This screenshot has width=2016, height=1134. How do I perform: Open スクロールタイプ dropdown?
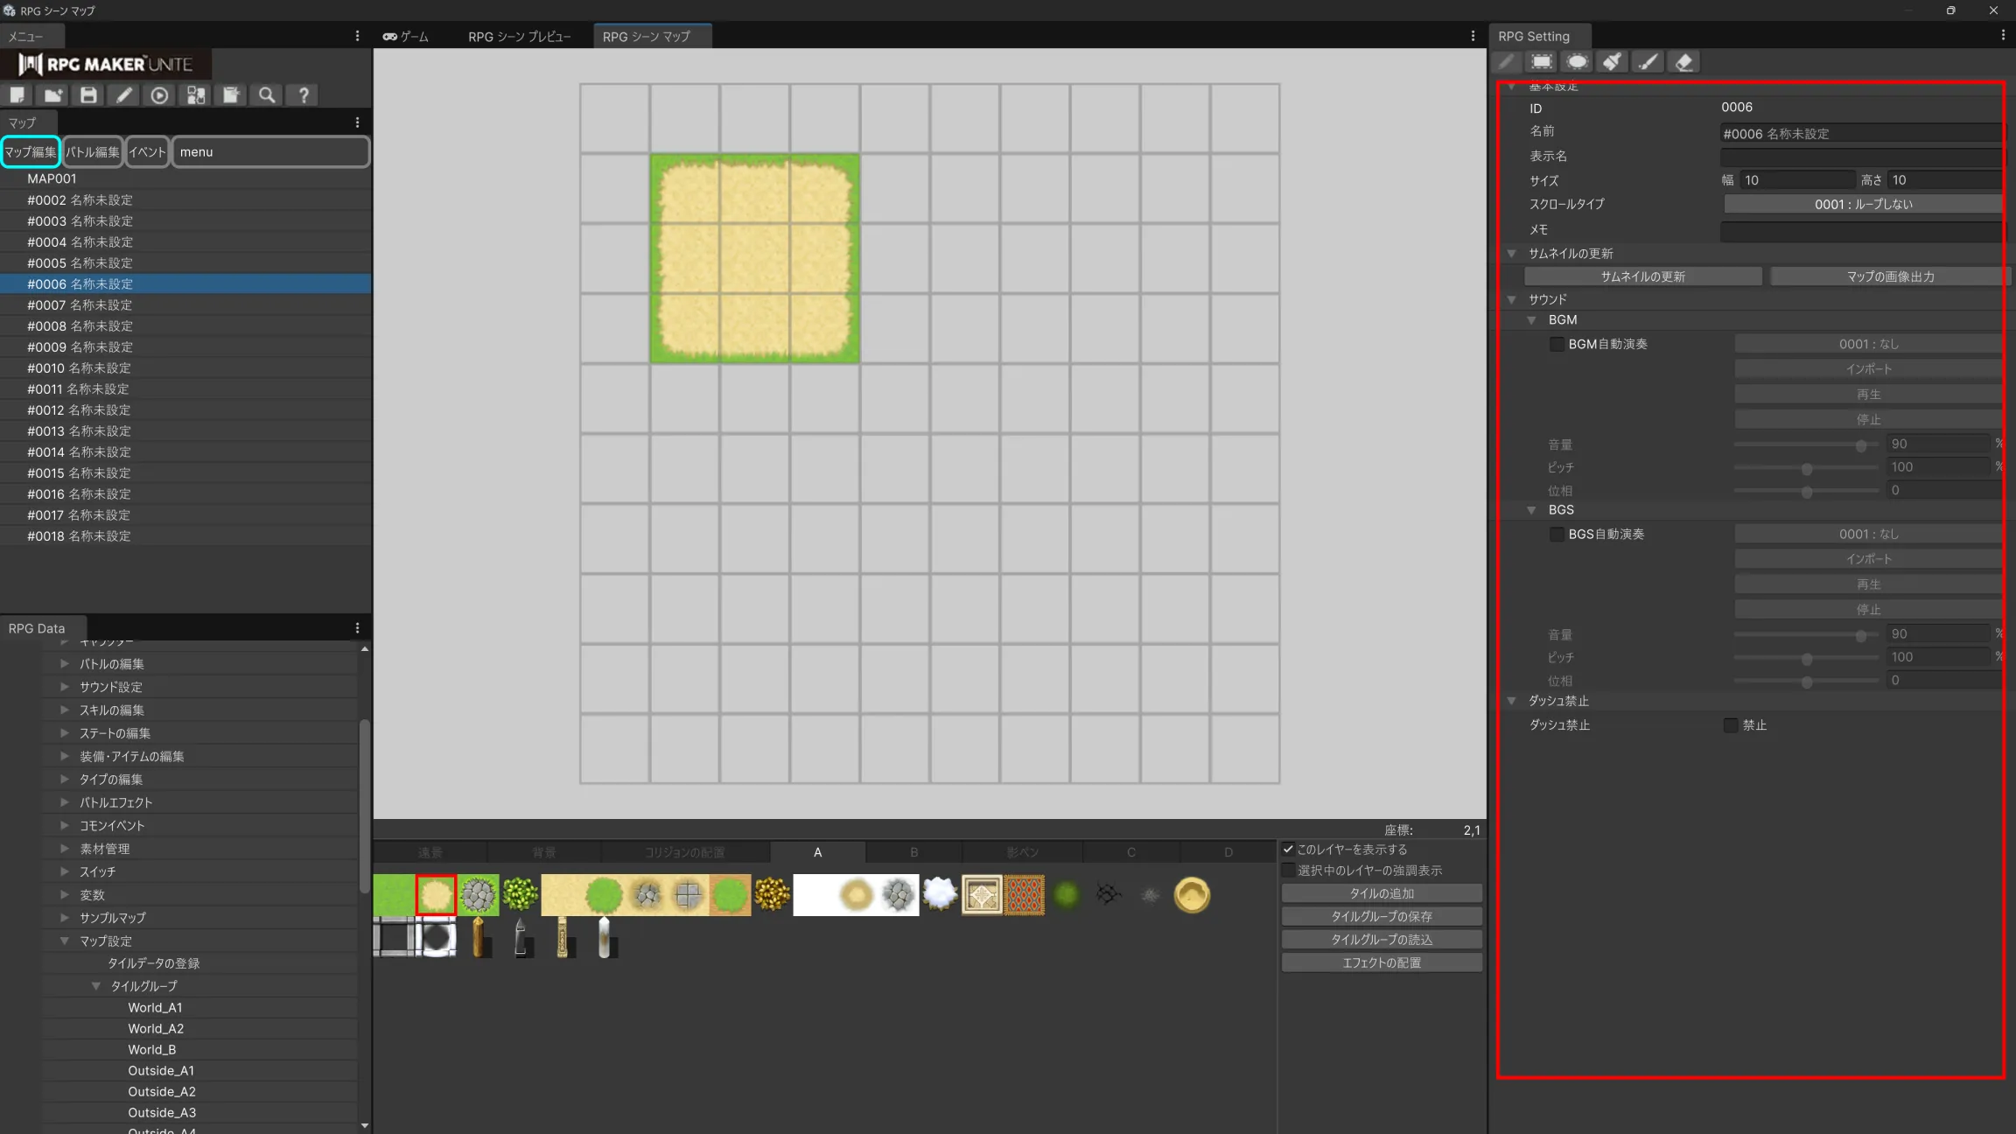[1862, 204]
